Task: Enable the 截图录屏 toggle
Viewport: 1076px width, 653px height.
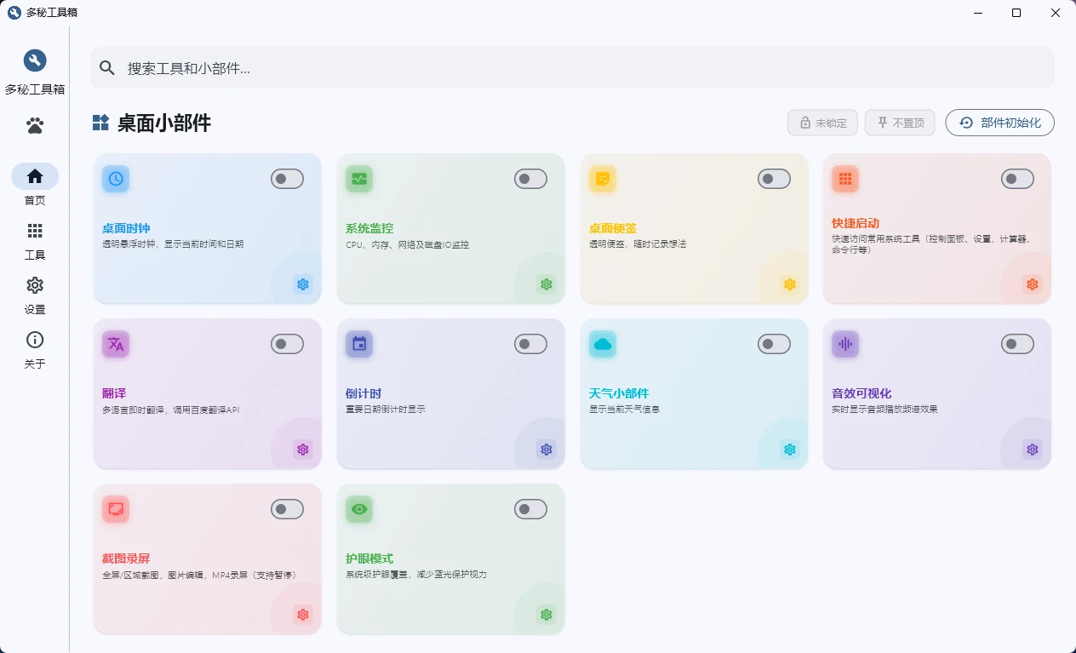Action: [288, 509]
